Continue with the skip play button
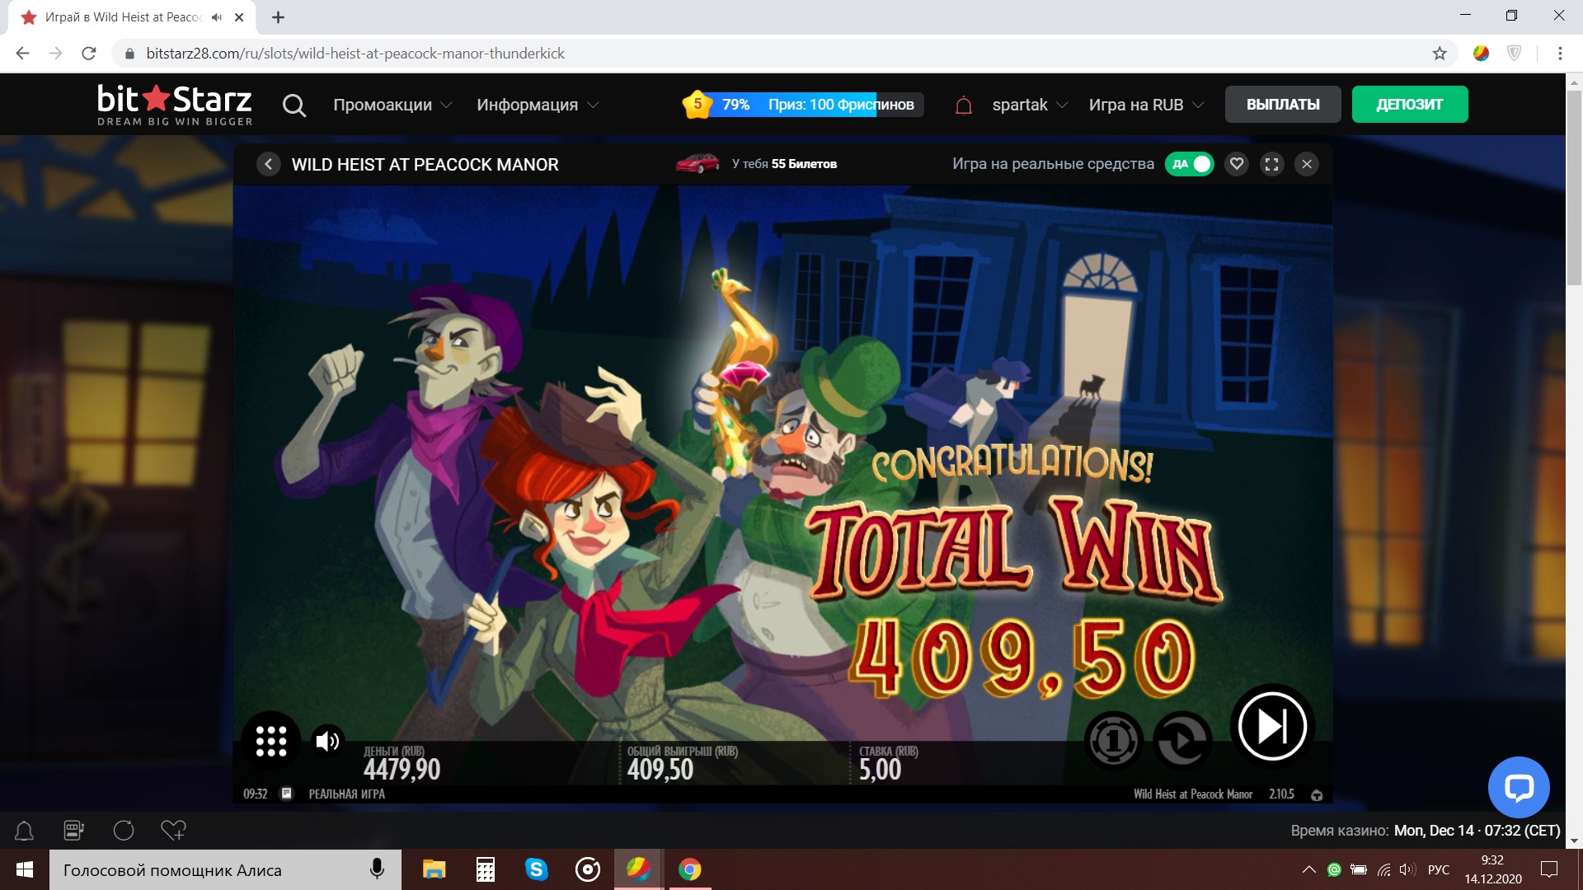 pos(1272,727)
